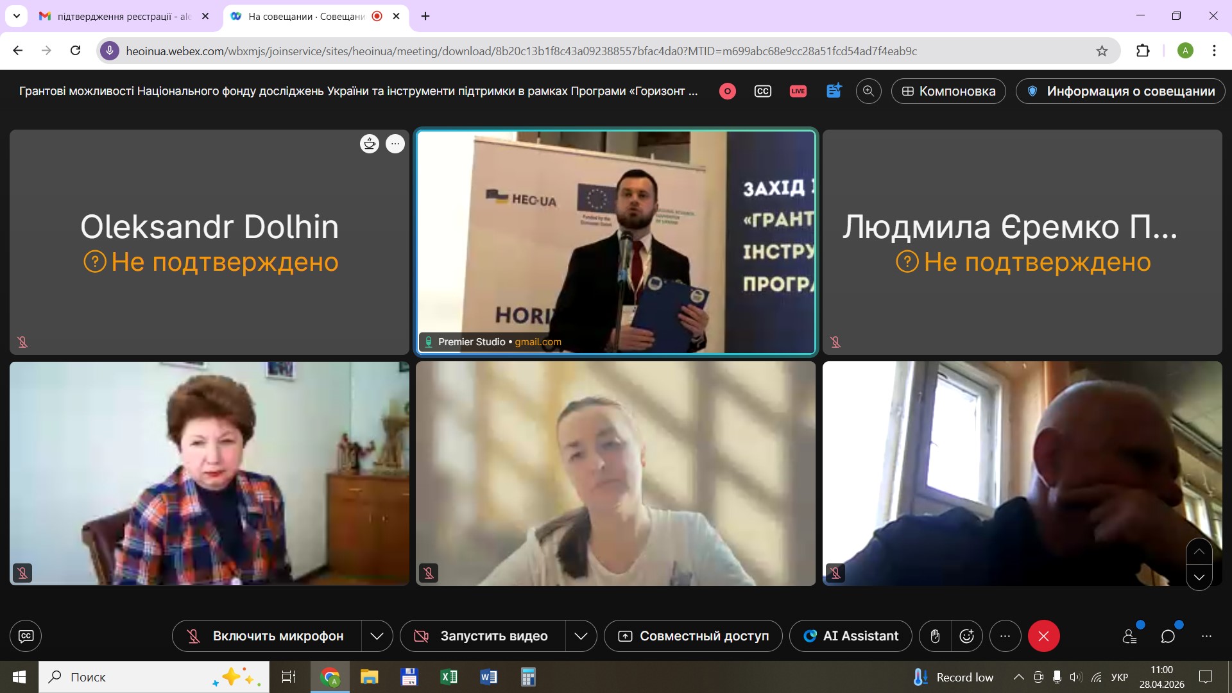Click the red LIVE streaming icon

[x=798, y=91]
